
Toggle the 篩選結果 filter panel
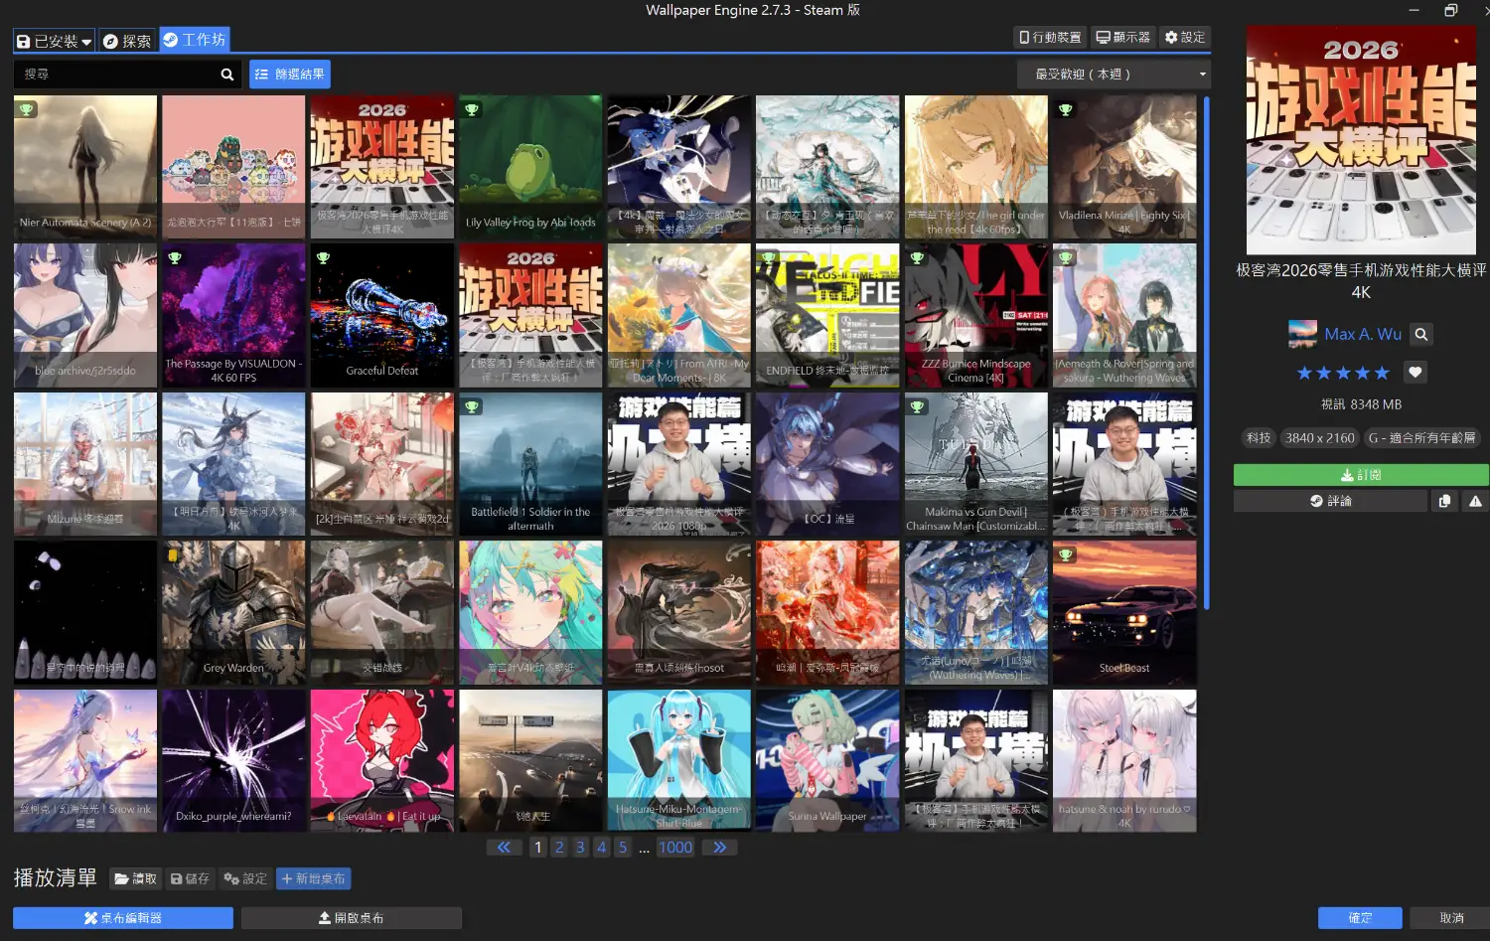[289, 75]
